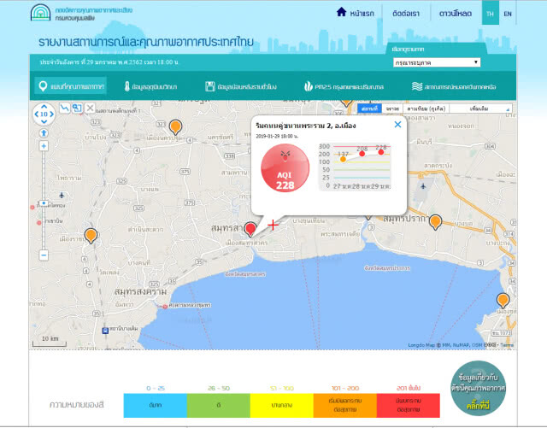
Task: Click the Pollution Control Department logo
Action: pyautogui.click(x=40, y=12)
